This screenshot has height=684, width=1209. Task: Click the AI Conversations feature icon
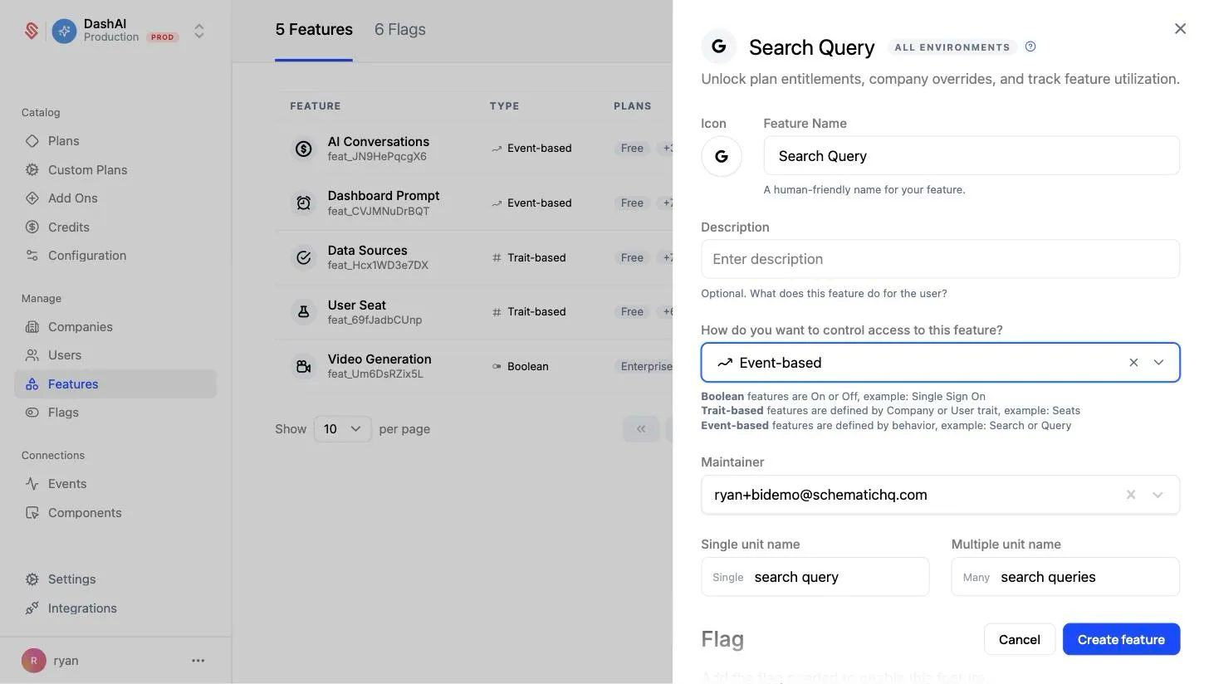click(303, 149)
